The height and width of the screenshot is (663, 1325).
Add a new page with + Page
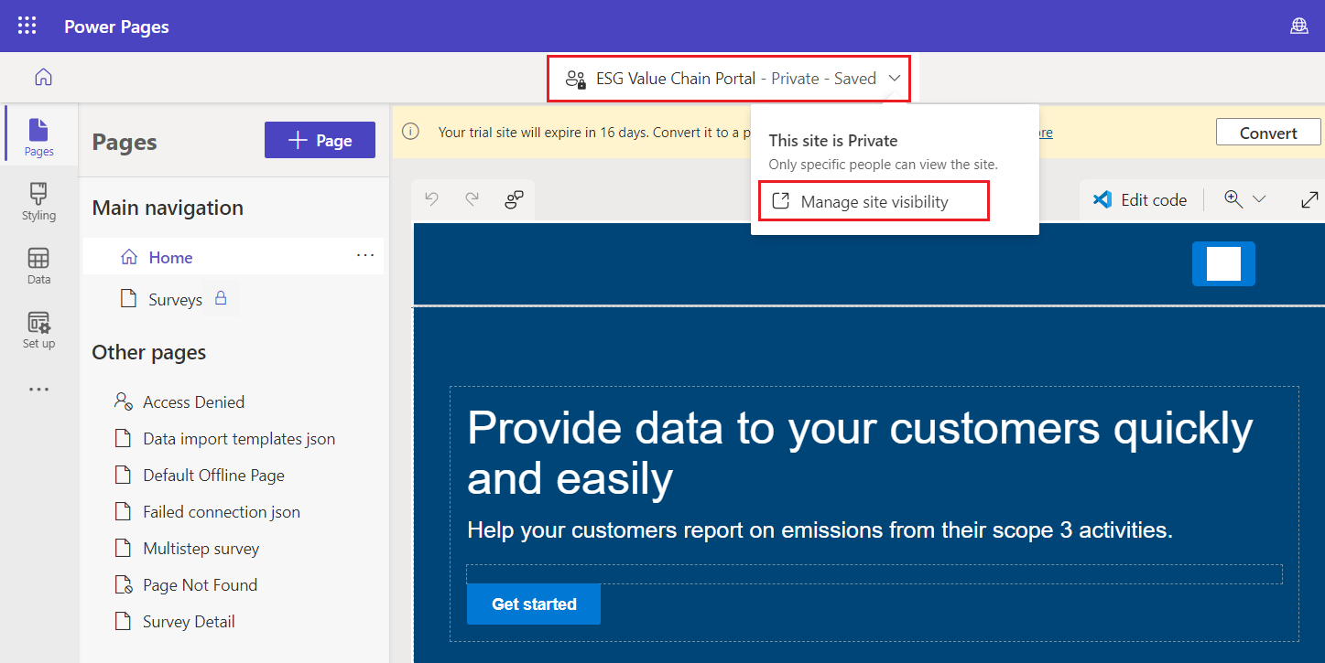(x=320, y=140)
